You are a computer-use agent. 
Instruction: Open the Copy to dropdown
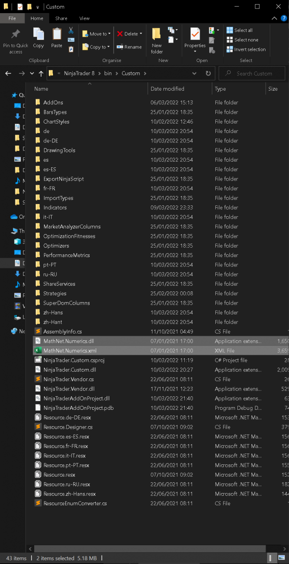pyautogui.click(x=96, y=47)
